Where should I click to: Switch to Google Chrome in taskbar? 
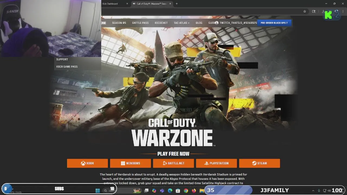[186, 191]
